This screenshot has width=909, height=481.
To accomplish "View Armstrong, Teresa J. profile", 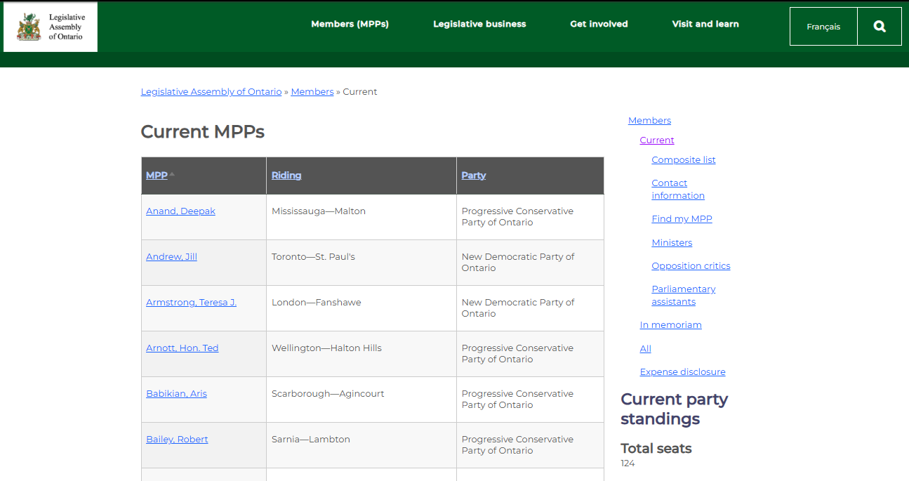I will [x=191, y=303].
